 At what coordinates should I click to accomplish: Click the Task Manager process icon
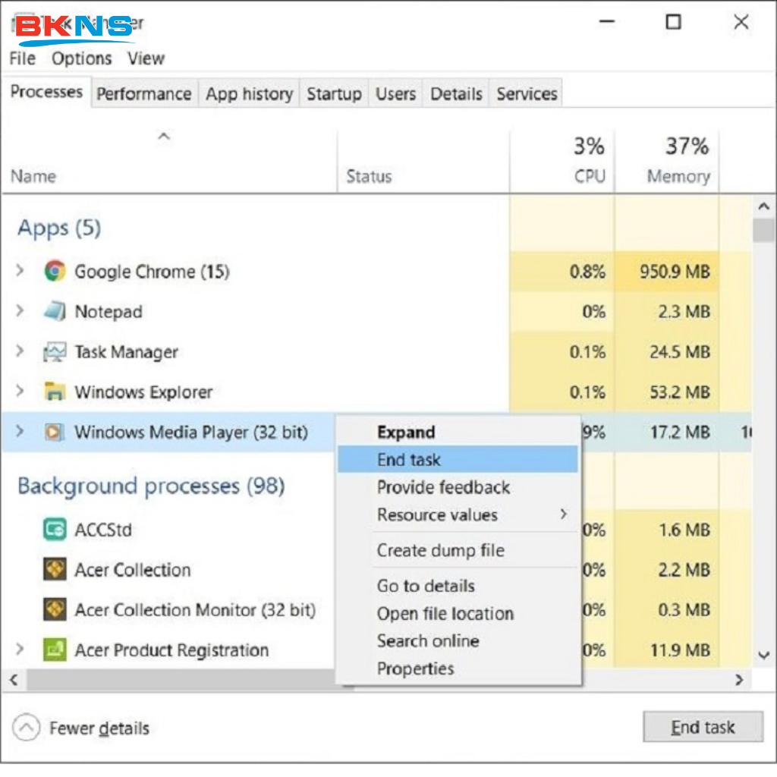click(55, 352)
